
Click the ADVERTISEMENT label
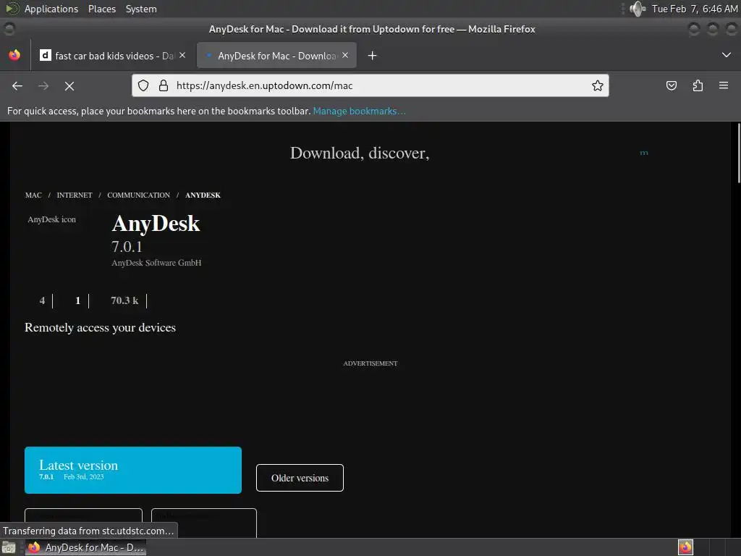[370, 363]
